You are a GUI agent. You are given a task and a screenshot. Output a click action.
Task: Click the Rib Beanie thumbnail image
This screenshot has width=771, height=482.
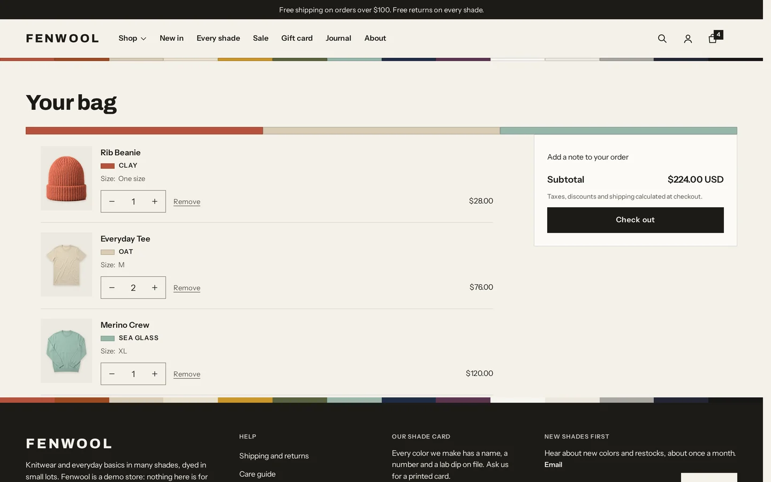tap(66, 178)
